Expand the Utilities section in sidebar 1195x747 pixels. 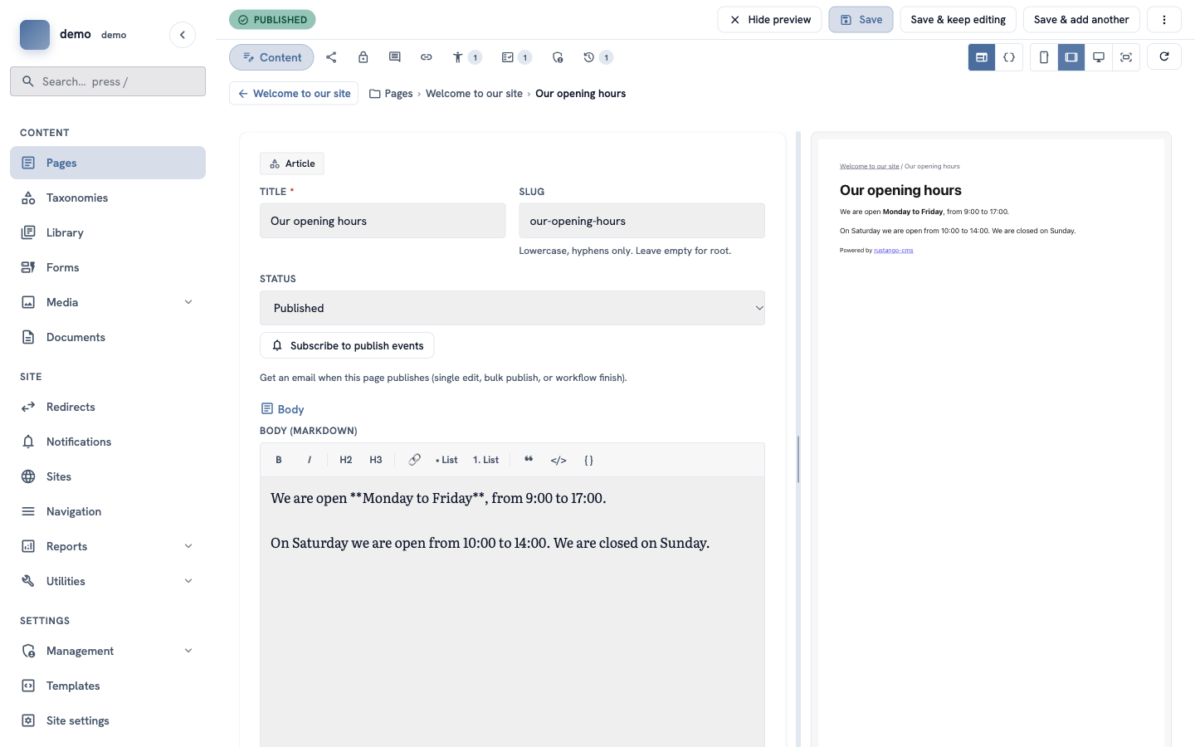point(188,581)
